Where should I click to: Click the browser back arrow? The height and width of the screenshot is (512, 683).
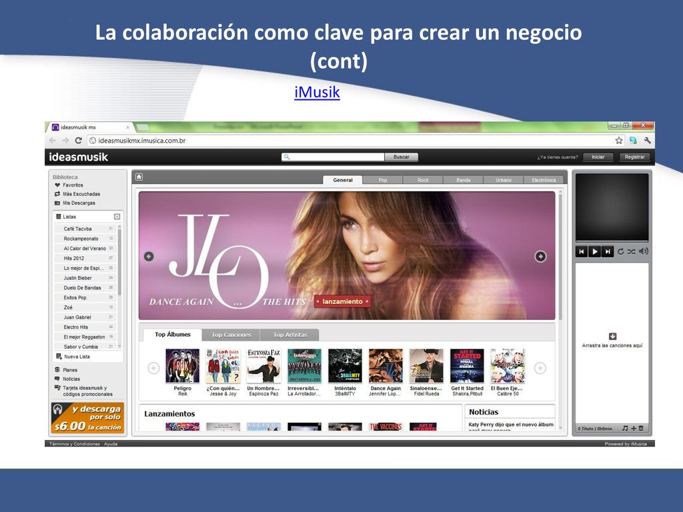53,141
